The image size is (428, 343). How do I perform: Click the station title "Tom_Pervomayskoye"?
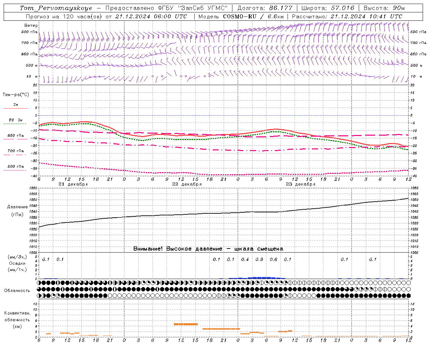(56, 8)
